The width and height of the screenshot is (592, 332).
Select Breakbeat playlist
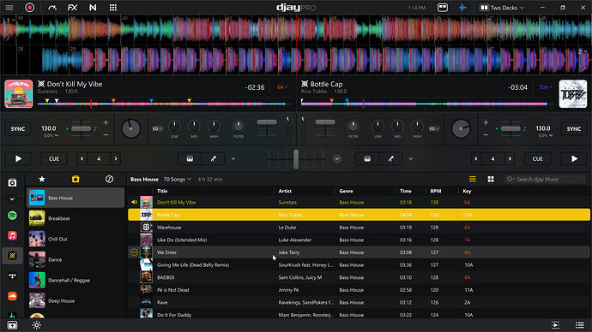point(76,218)
